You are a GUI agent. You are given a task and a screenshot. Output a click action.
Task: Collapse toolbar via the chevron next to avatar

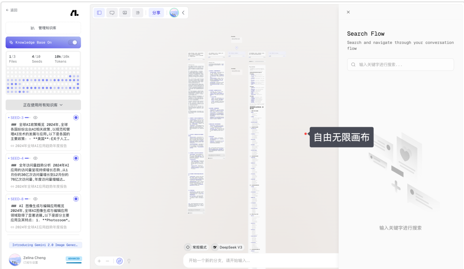(x=183, y=12)
